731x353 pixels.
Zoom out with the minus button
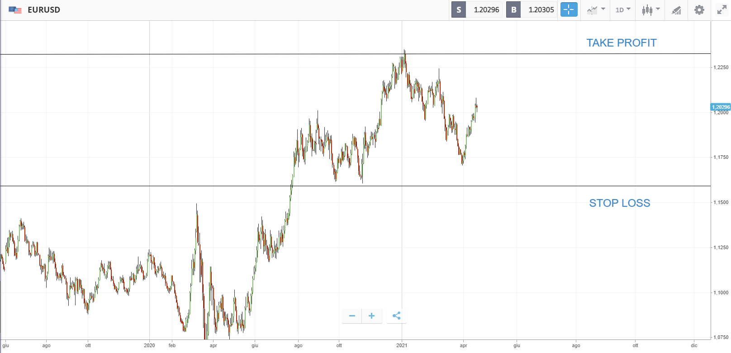tap(352, 316)
